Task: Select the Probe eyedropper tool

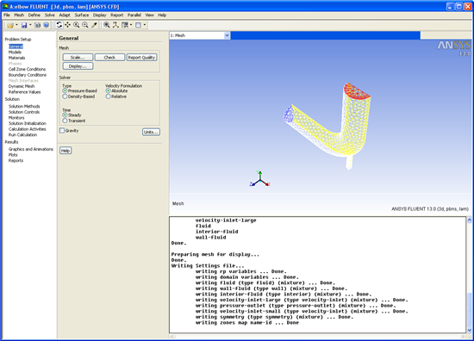Action: click(x=94, y=25)
